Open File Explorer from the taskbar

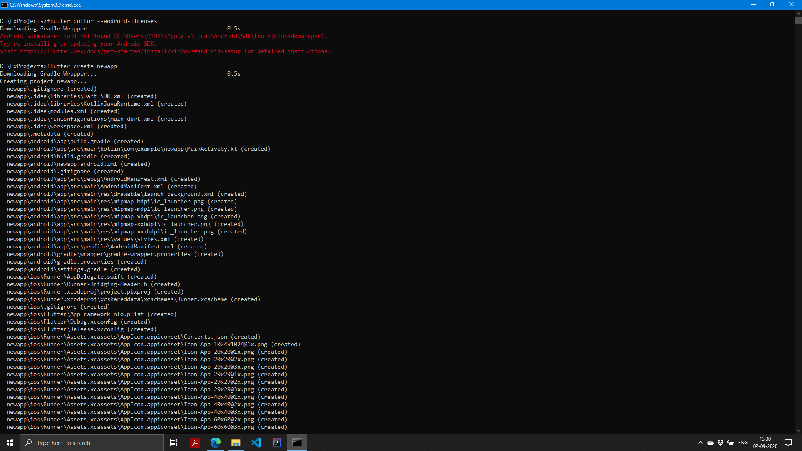click(236, 443)
